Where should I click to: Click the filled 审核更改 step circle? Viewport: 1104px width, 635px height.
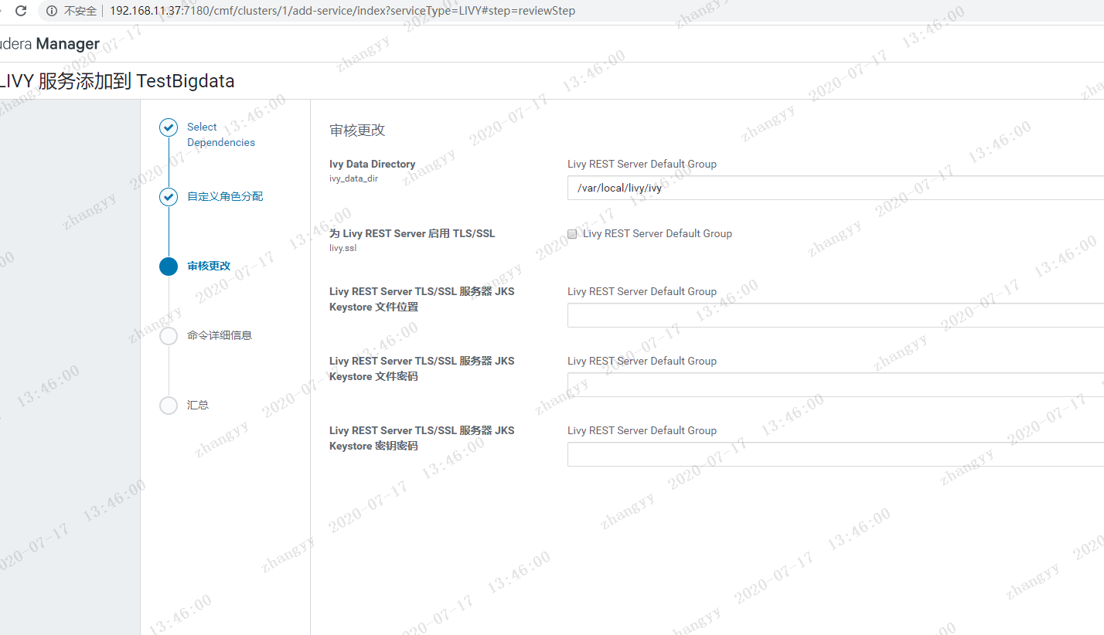(x=169, y=267)
